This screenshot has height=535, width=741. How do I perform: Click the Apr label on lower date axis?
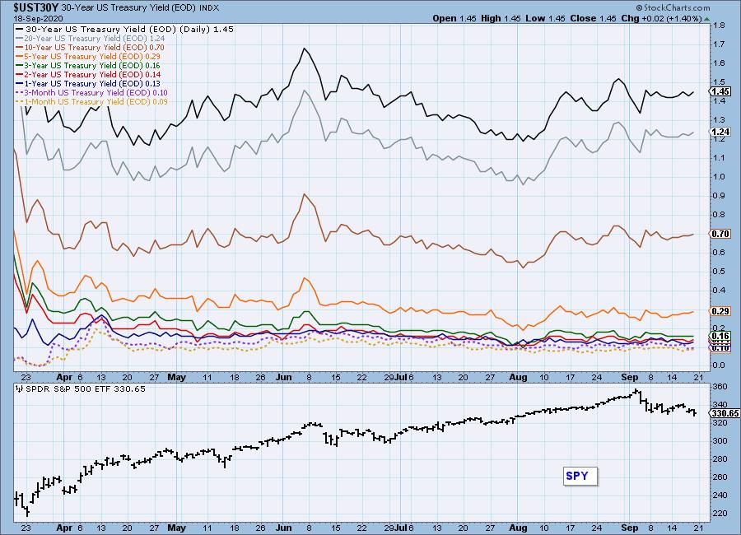tap(64, 528)
